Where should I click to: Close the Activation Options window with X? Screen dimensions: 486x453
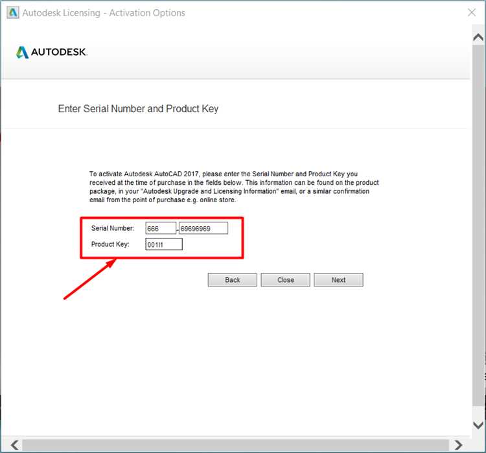[x=472, y=12]
